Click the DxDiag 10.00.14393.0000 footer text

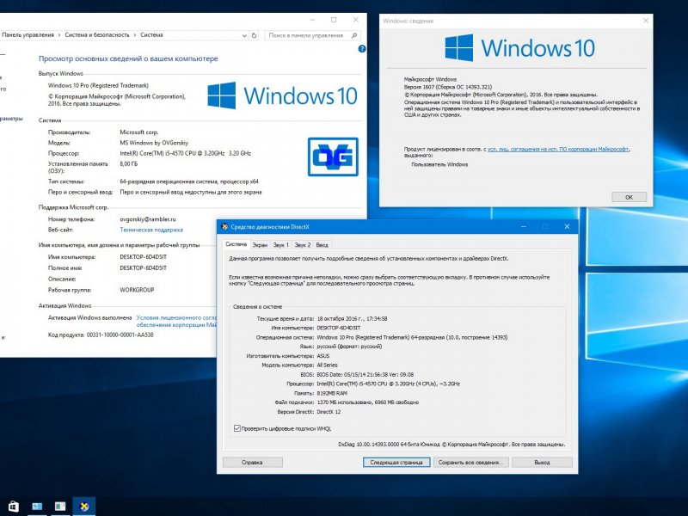tap(451, 445)
